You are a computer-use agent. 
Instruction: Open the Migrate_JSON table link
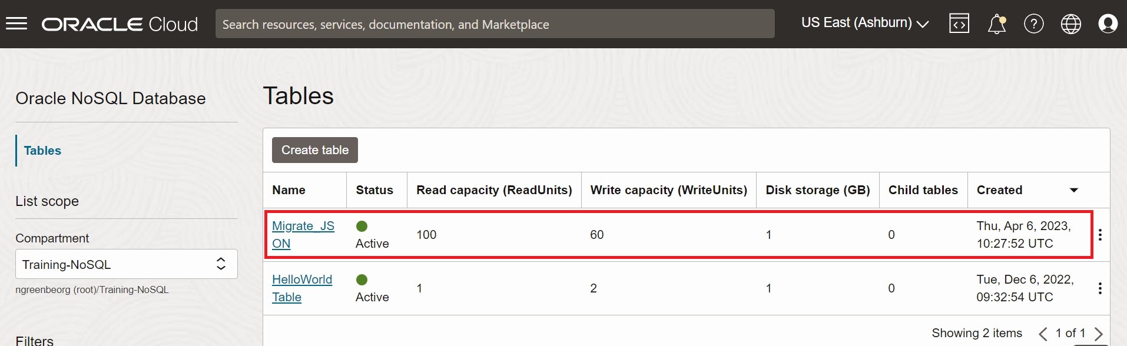(303, 235)
